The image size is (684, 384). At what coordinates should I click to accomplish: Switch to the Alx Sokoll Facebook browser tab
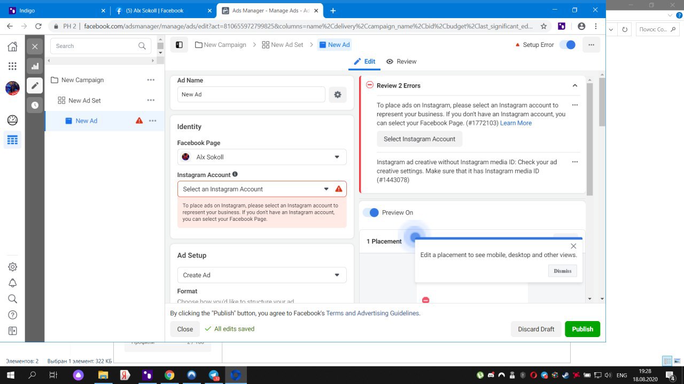pos(162,10)
